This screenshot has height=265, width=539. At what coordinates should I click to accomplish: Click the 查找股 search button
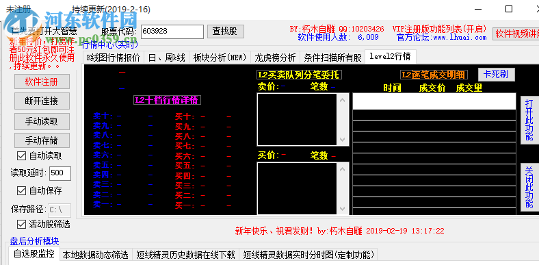tap(226, 31)
